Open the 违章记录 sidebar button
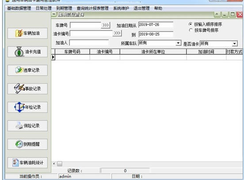This screenshot has width=244, height=180. [27, 70]
